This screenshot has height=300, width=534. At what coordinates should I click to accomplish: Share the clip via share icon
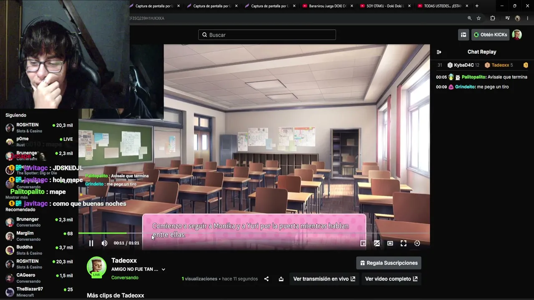click(x=266, y=279)
